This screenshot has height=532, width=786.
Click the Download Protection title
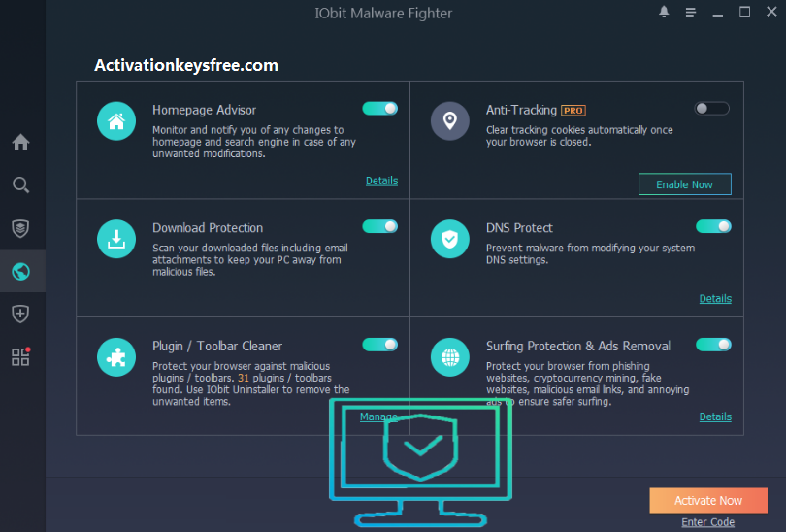(208, 228)
